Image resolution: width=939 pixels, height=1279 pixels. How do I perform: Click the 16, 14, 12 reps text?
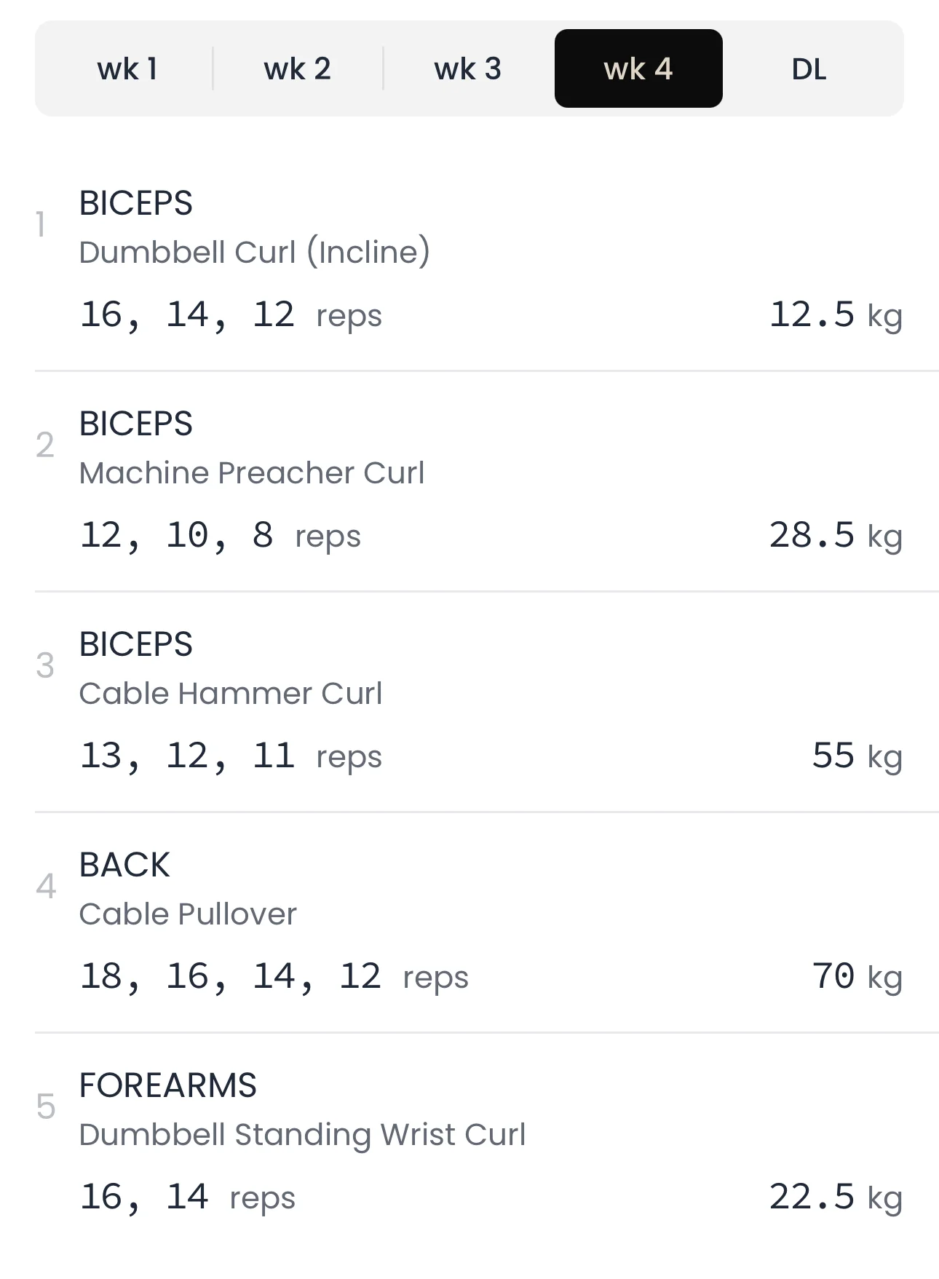[x=230, y=315]
